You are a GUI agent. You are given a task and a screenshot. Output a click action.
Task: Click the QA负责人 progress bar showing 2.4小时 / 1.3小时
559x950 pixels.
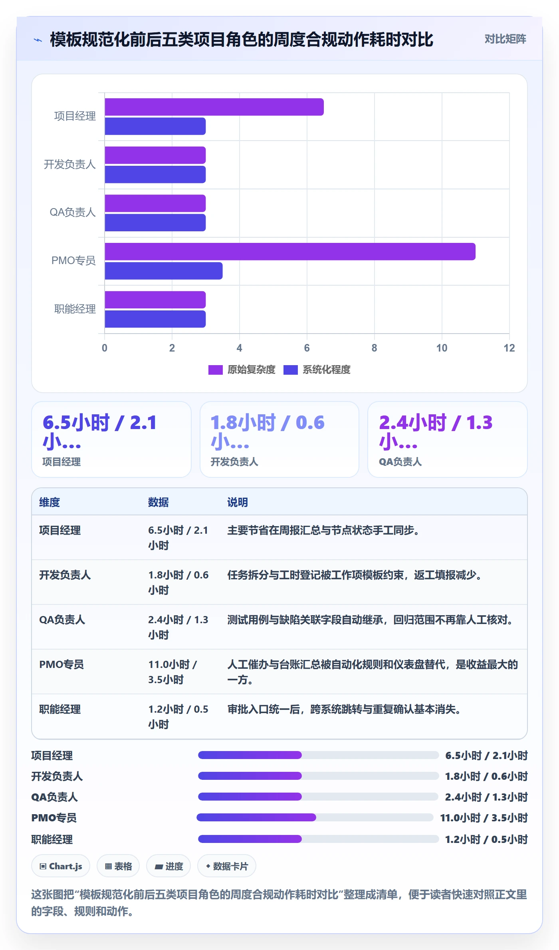tap(318, 797)
